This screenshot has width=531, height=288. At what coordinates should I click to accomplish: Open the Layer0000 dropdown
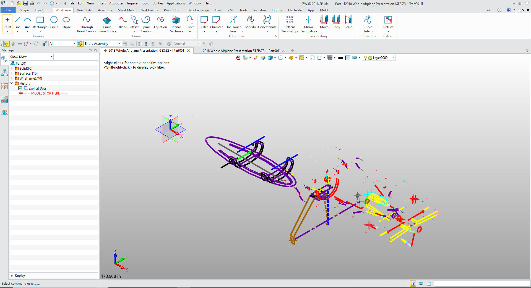tap(393, 58)
